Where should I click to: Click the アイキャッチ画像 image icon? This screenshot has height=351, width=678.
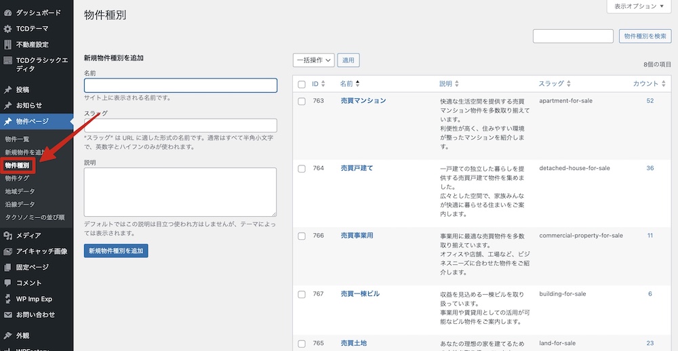tap(7, 251)
